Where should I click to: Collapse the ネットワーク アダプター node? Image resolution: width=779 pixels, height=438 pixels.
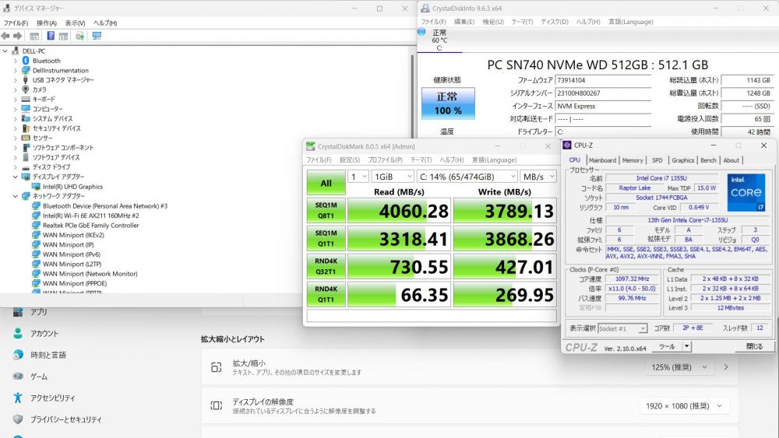click(16, 196)
